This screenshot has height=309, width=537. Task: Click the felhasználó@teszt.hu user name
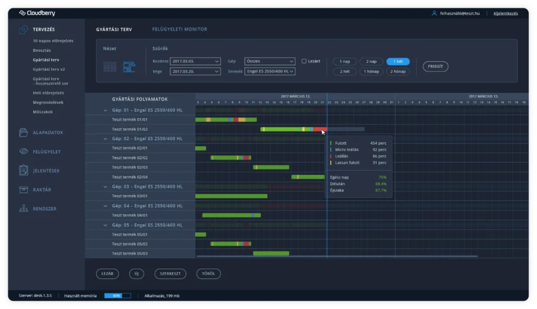459,14
